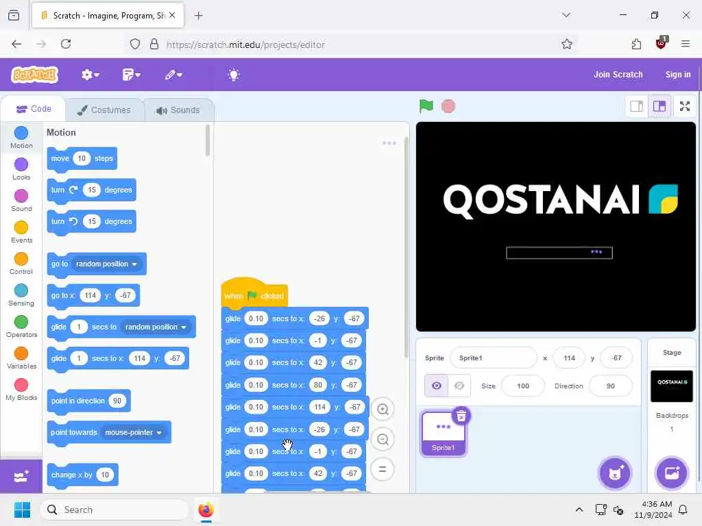Viewport: 702px width, 526px height.
Task: Select the Stage backdrop thumbnail
Action: [x=672, y=386]
